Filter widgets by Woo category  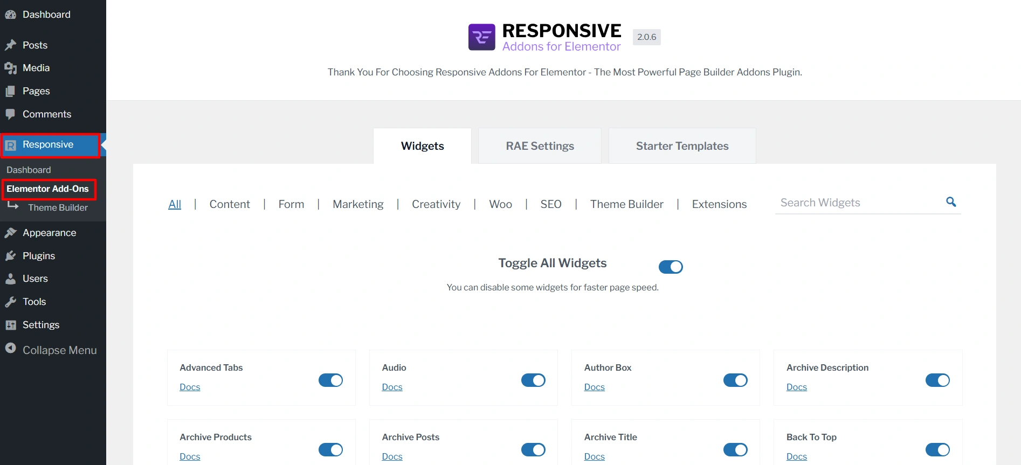pos(500,204)
